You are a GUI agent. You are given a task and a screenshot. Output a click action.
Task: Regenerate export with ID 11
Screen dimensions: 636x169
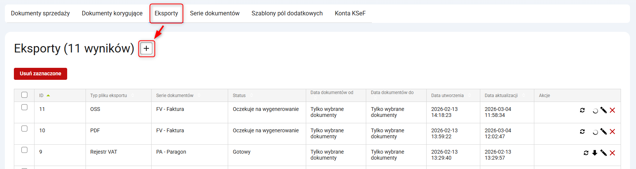pos(582,110)
